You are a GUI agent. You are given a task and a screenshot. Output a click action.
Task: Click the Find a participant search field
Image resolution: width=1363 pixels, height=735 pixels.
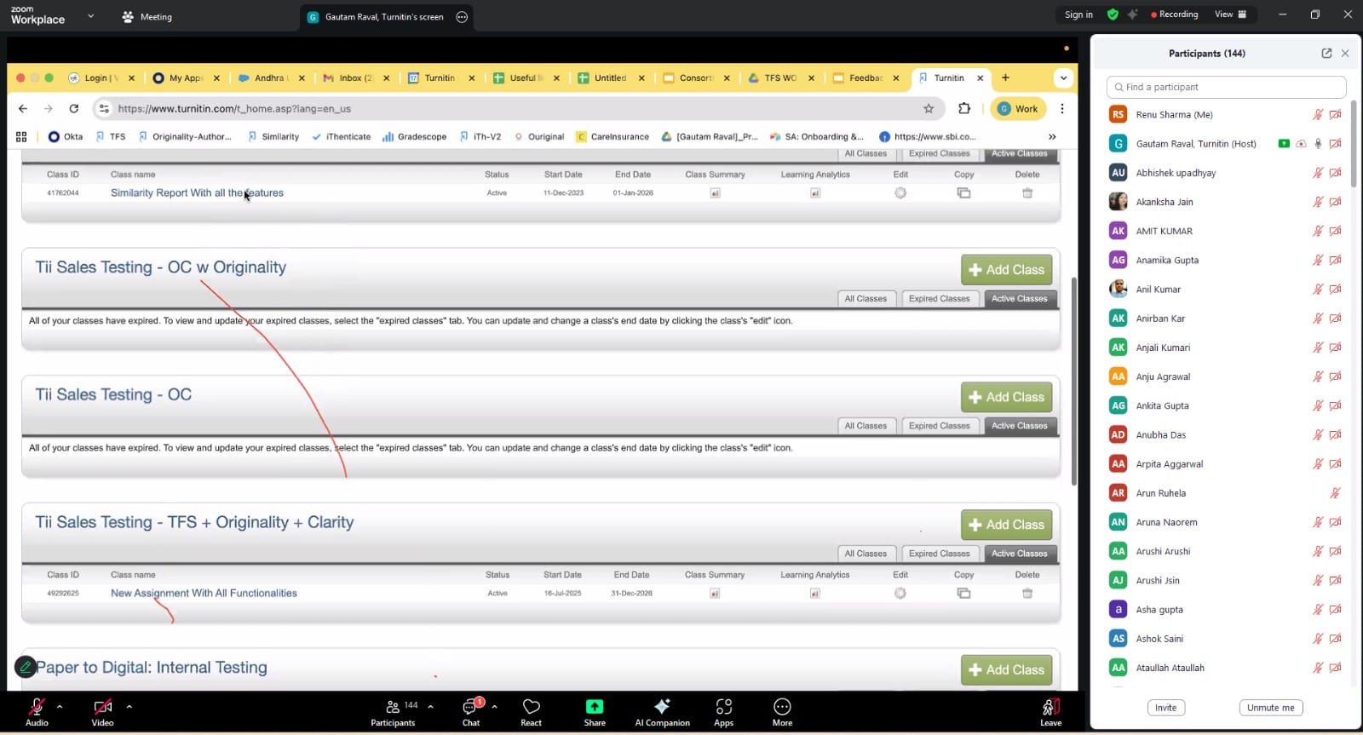pyautogui.click(x=1227, y=87)
